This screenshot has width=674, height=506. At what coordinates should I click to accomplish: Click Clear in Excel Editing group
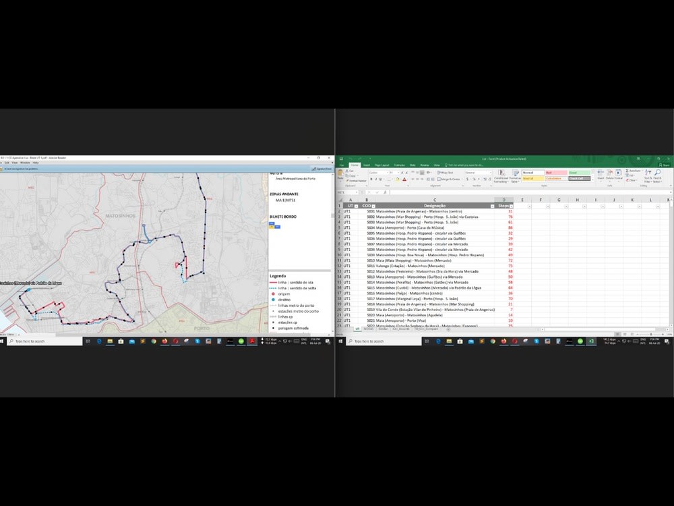(x=632, y=180)
